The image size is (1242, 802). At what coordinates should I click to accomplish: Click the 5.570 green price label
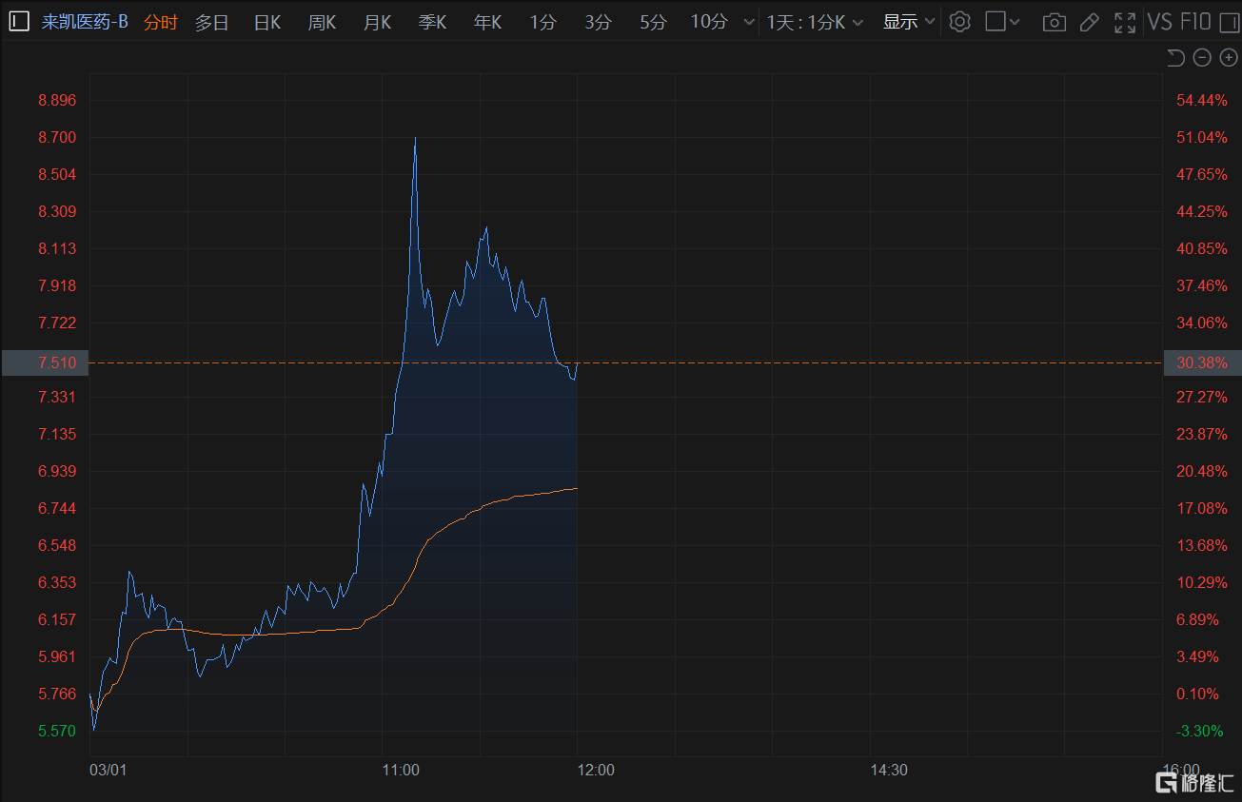click(57, 731)
